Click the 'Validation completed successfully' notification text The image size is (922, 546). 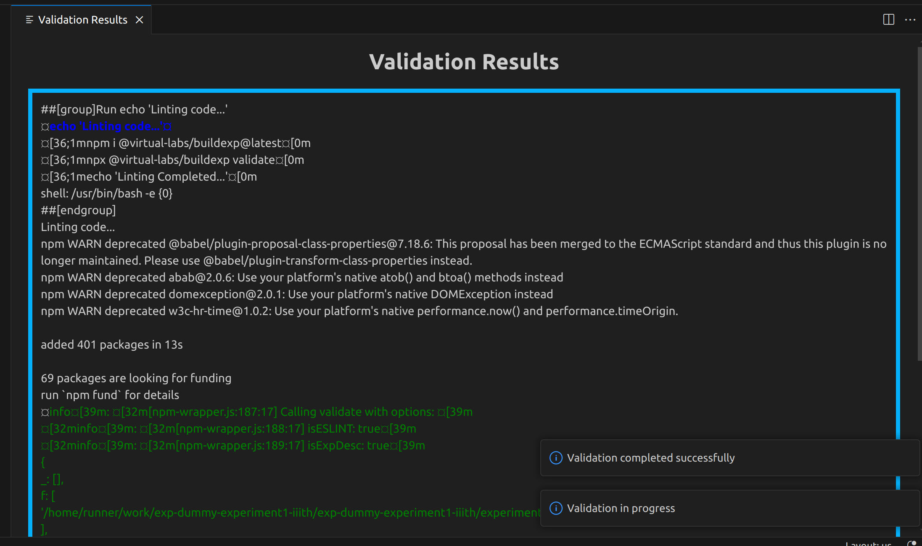click(x=650, y=458)
